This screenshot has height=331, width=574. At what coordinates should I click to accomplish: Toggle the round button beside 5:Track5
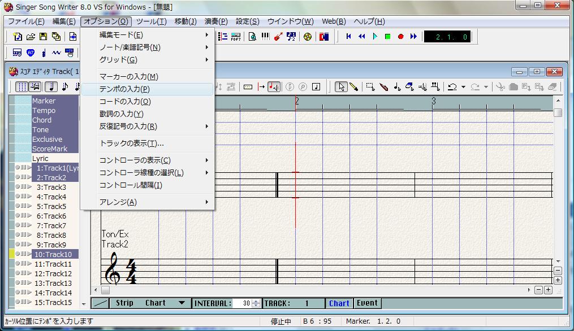[x=17, y=206]
